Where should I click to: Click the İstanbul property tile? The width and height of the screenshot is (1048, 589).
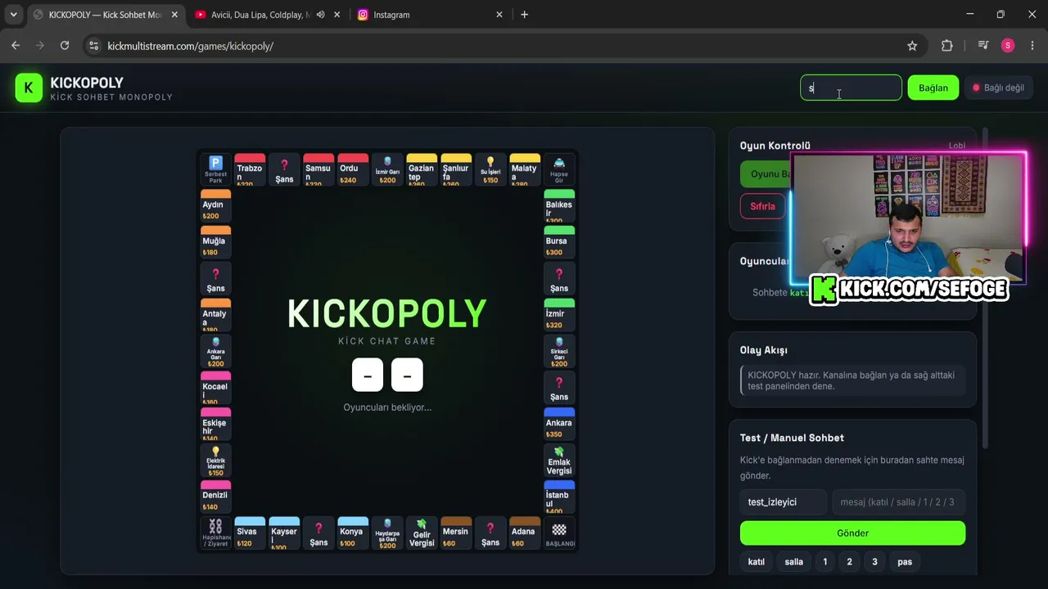(559, 497)
